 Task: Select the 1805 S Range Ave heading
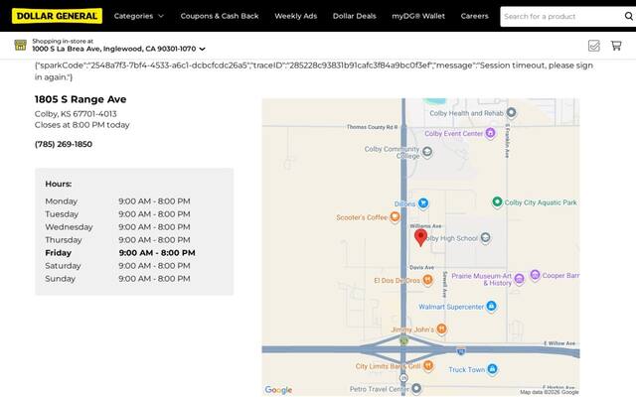tap(80, 99)
